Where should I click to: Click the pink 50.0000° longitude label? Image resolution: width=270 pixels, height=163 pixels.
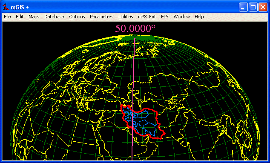click(x=135, y=28)
